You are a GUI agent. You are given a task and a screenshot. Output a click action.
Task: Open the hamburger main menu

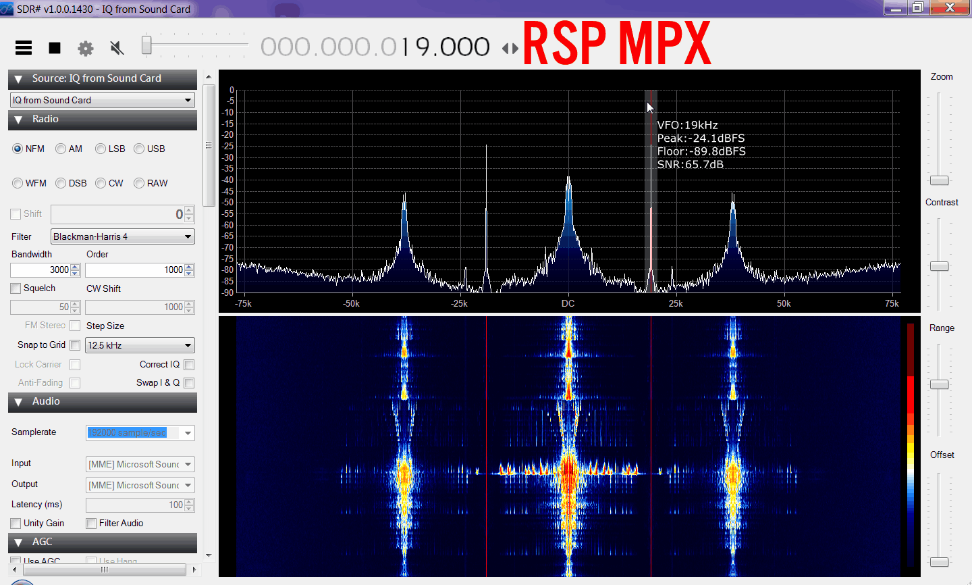point(24,47)
